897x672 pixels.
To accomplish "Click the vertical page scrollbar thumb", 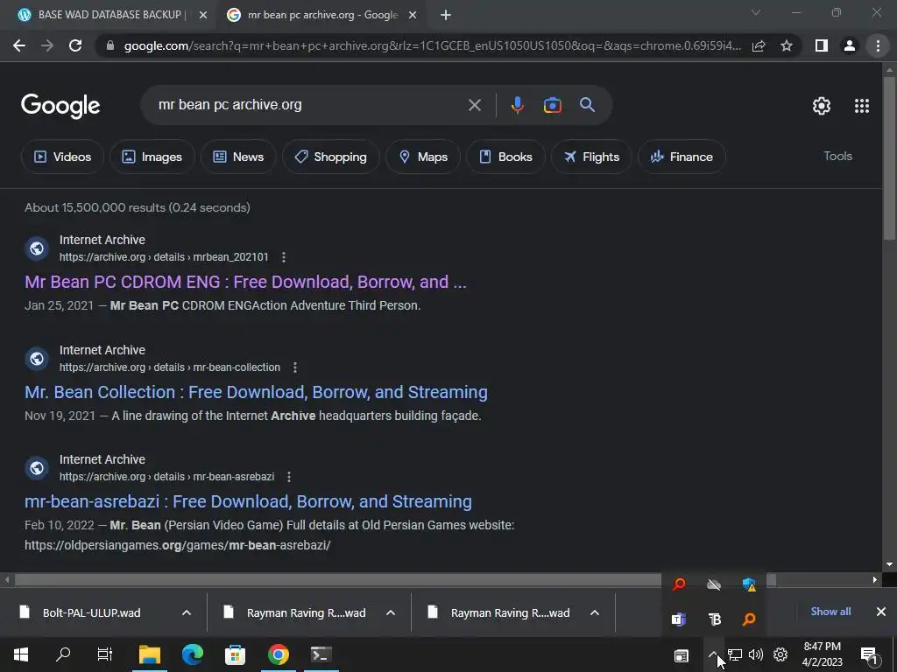I will [889, 157].
